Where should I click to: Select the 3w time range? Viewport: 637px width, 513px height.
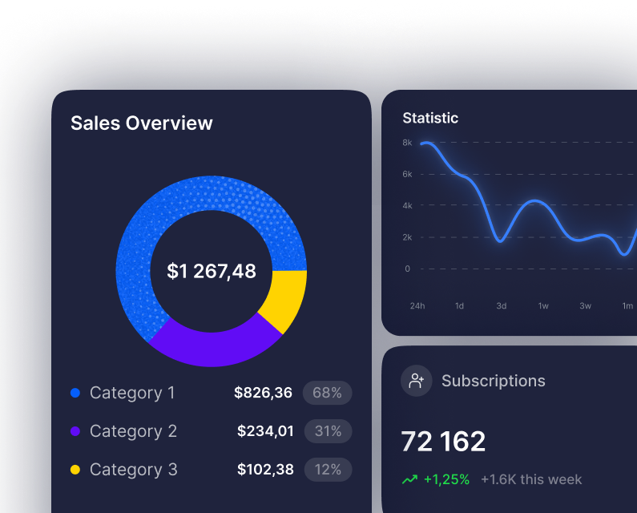click(585, 305)
